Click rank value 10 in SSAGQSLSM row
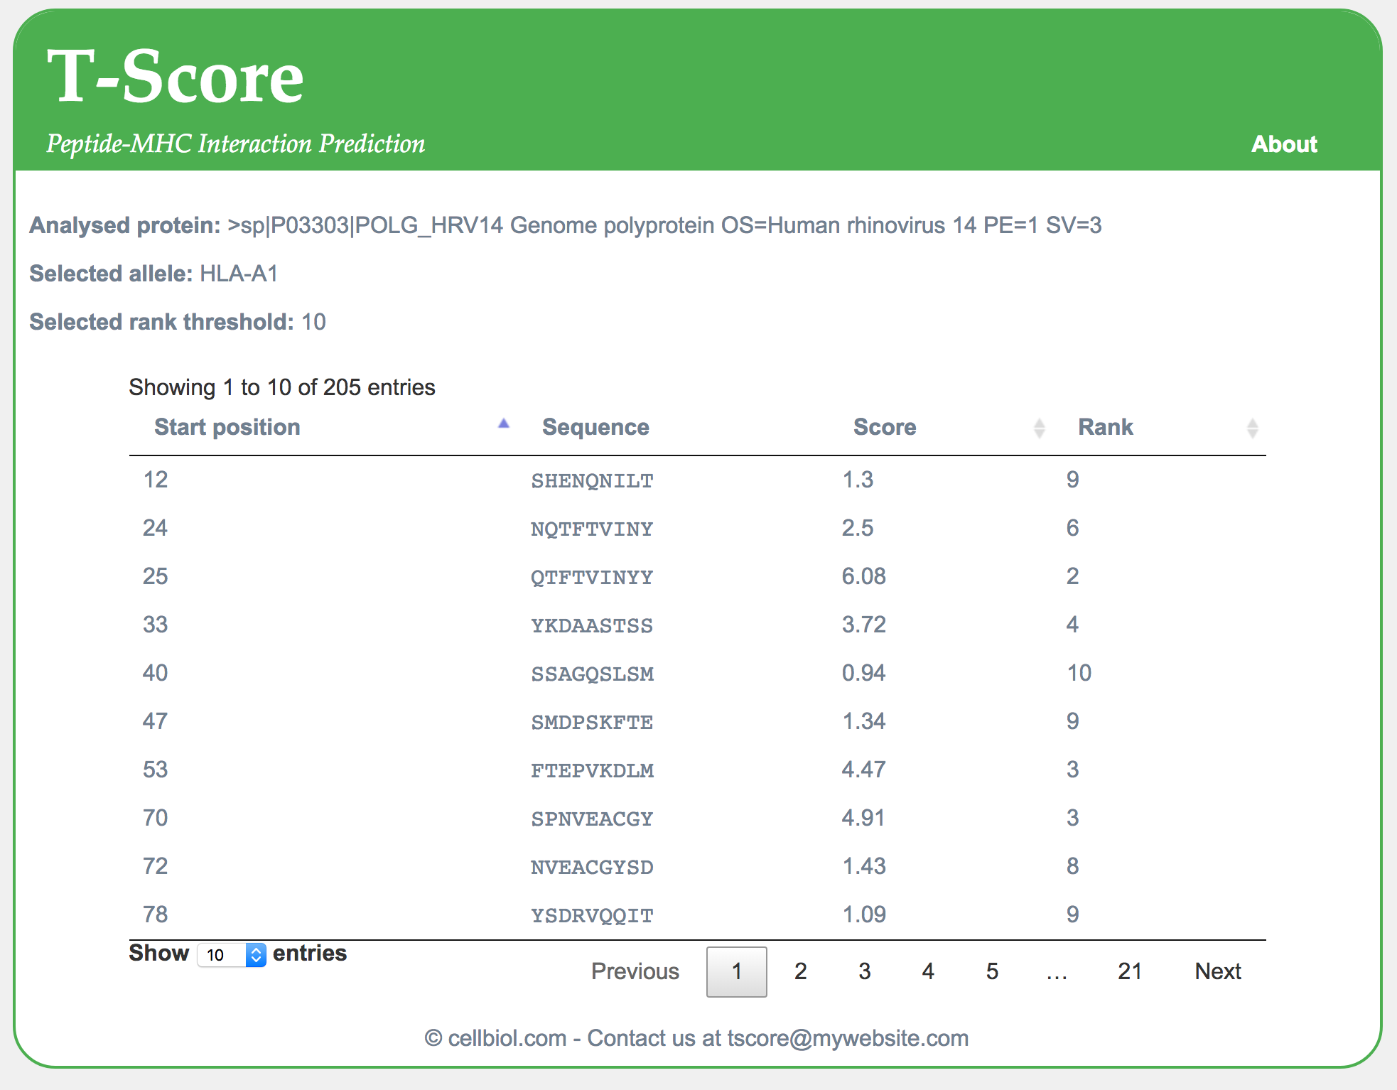This screenshot has height=1090, width=1397. [1079, 673]
